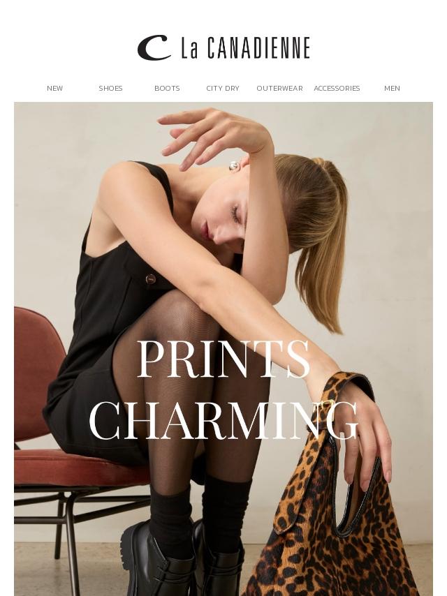The height and width of the screenshot is (596, 447).
Task: Open the NEW menu item
Action: click(54, 88)
